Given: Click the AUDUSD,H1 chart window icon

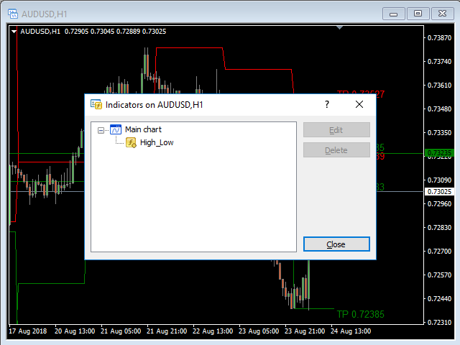Looking at the screenshot, I should [x=13, y=14].
